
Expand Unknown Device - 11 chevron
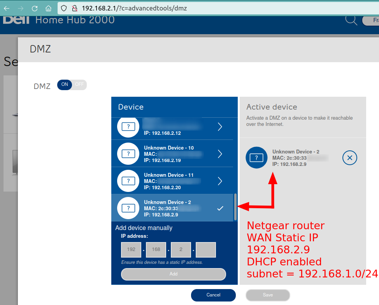point(220,181)
